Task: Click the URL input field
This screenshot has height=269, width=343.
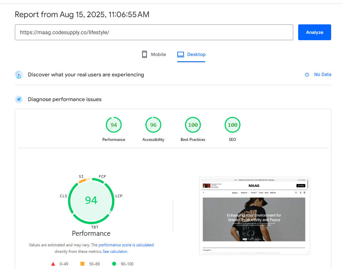Action: point(154,32)
